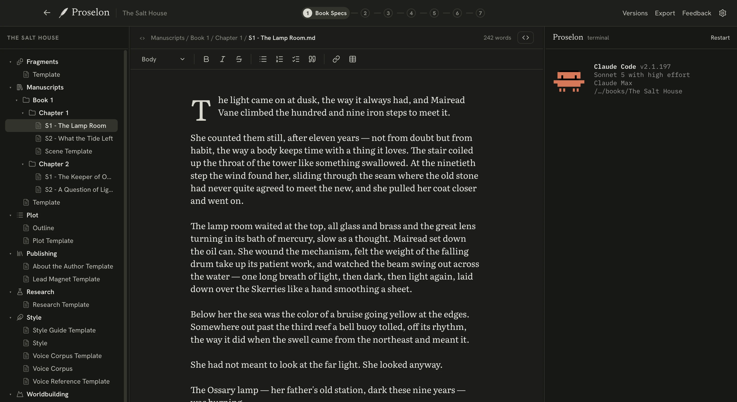
Task: Click the Fragments section icon
Action: (x=20, y=62)
